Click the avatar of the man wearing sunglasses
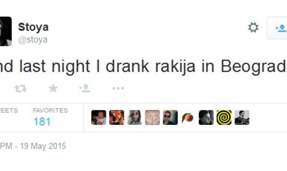The height and width of the screenshot is (171, 287). (x=170, y=117)
